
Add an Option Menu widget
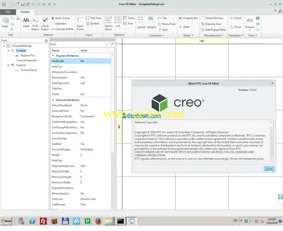point(108,23)
